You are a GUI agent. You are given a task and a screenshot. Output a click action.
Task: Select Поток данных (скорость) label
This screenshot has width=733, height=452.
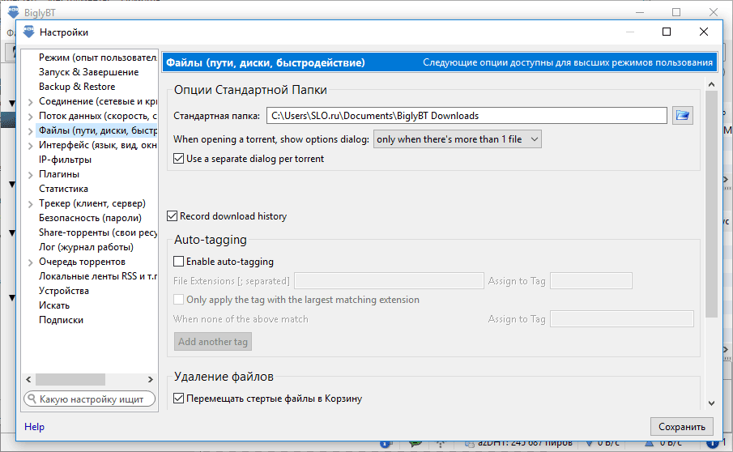click(x=98, y=116)
